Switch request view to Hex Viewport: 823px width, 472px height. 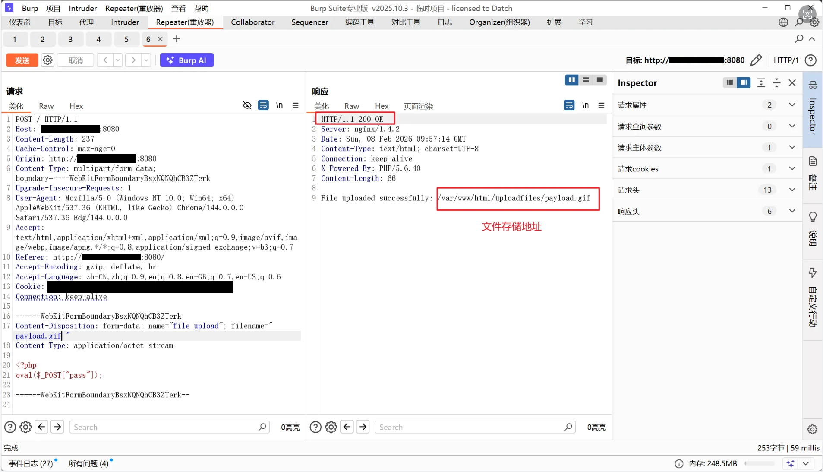click(x=76, y=106)
